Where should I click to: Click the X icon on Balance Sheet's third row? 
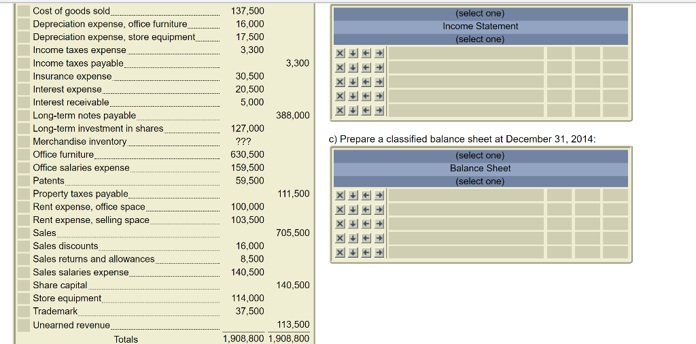[340, 224]
